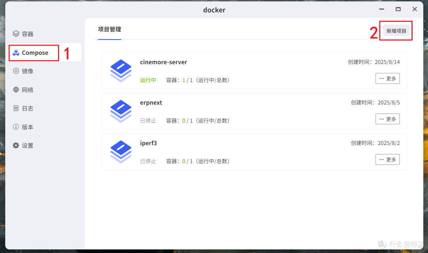Go to the 日志 sidebar section
Image resolution: width=428 pixels, height=253 pixels.
click(x=27, y=108)
